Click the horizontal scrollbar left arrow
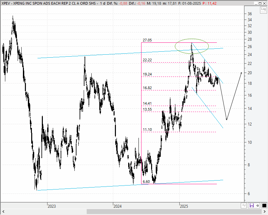The width and height of the screenshot is (268, 215). pyautogui.click(x=3, y=212)
